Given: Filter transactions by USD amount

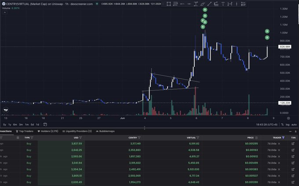Looking at the screenshot, I should click(x=80, y=138).
